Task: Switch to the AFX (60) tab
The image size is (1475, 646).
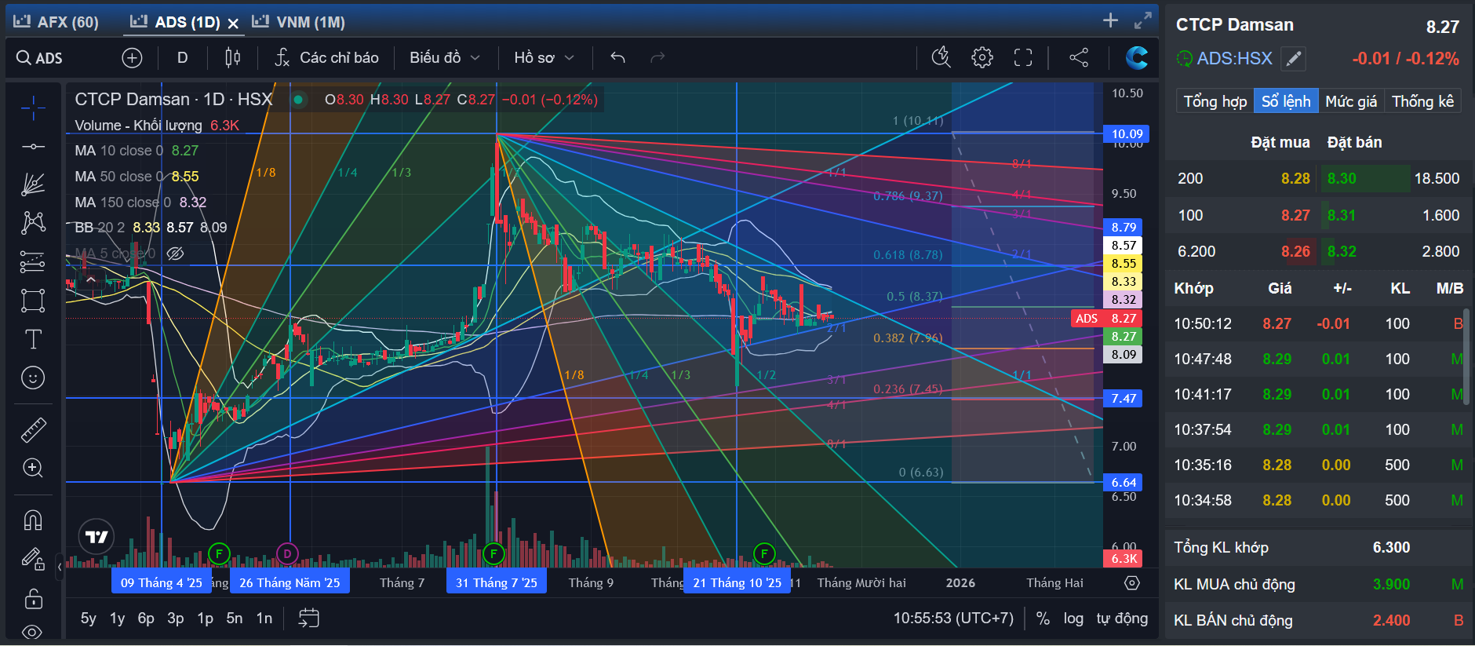Action: tap(56, 22)
